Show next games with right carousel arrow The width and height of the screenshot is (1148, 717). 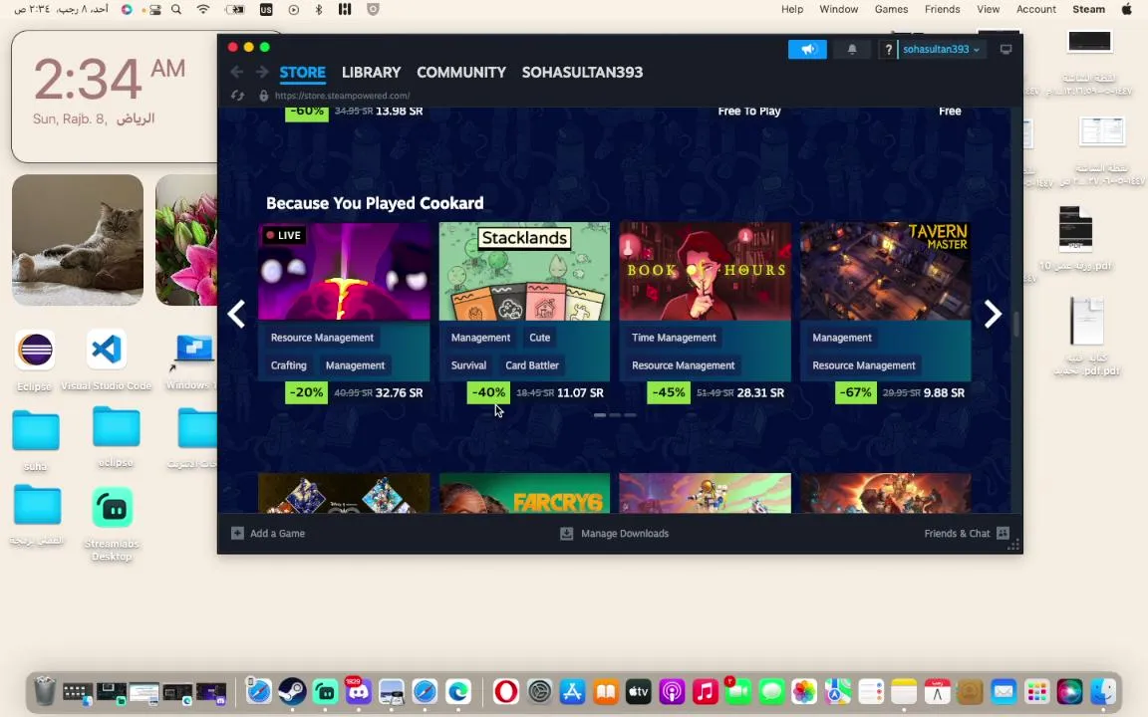pyautogui.click(x=993, y=314)
